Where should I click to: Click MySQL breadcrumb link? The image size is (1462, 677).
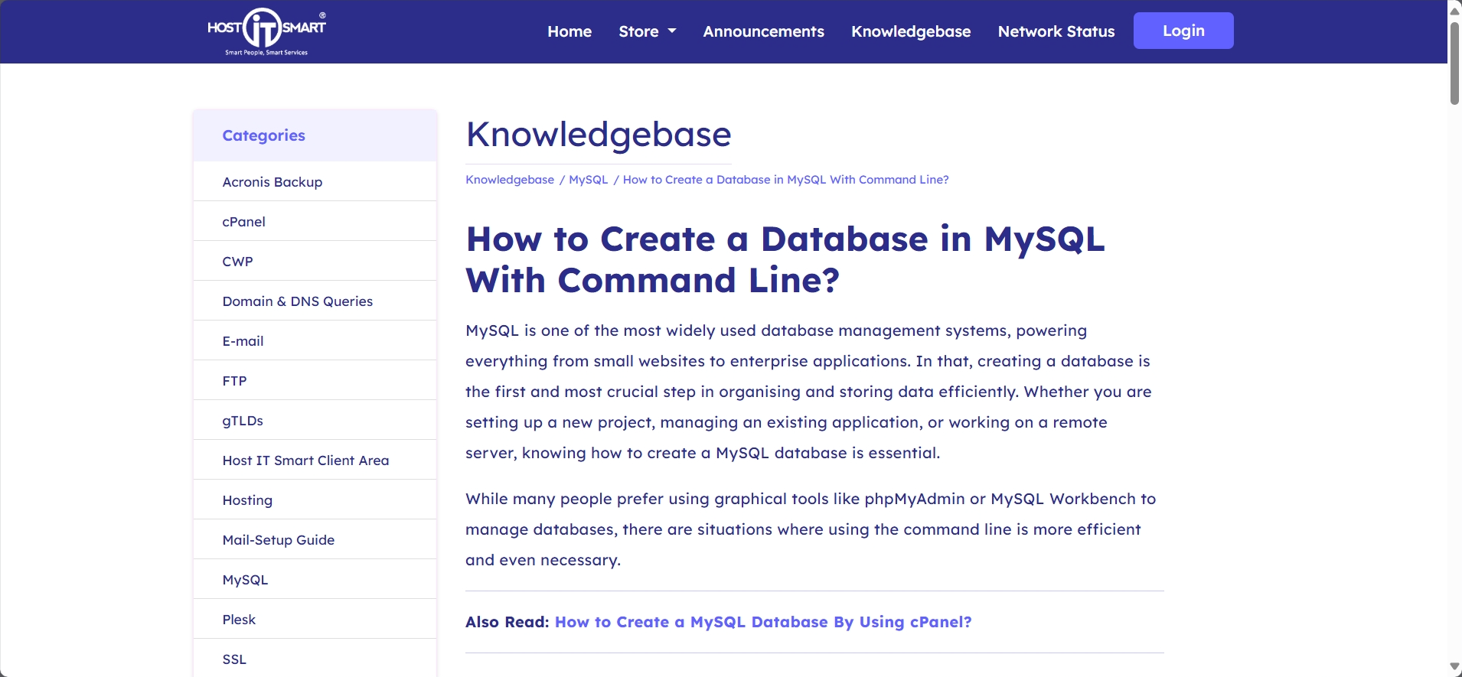pos(588,180)
